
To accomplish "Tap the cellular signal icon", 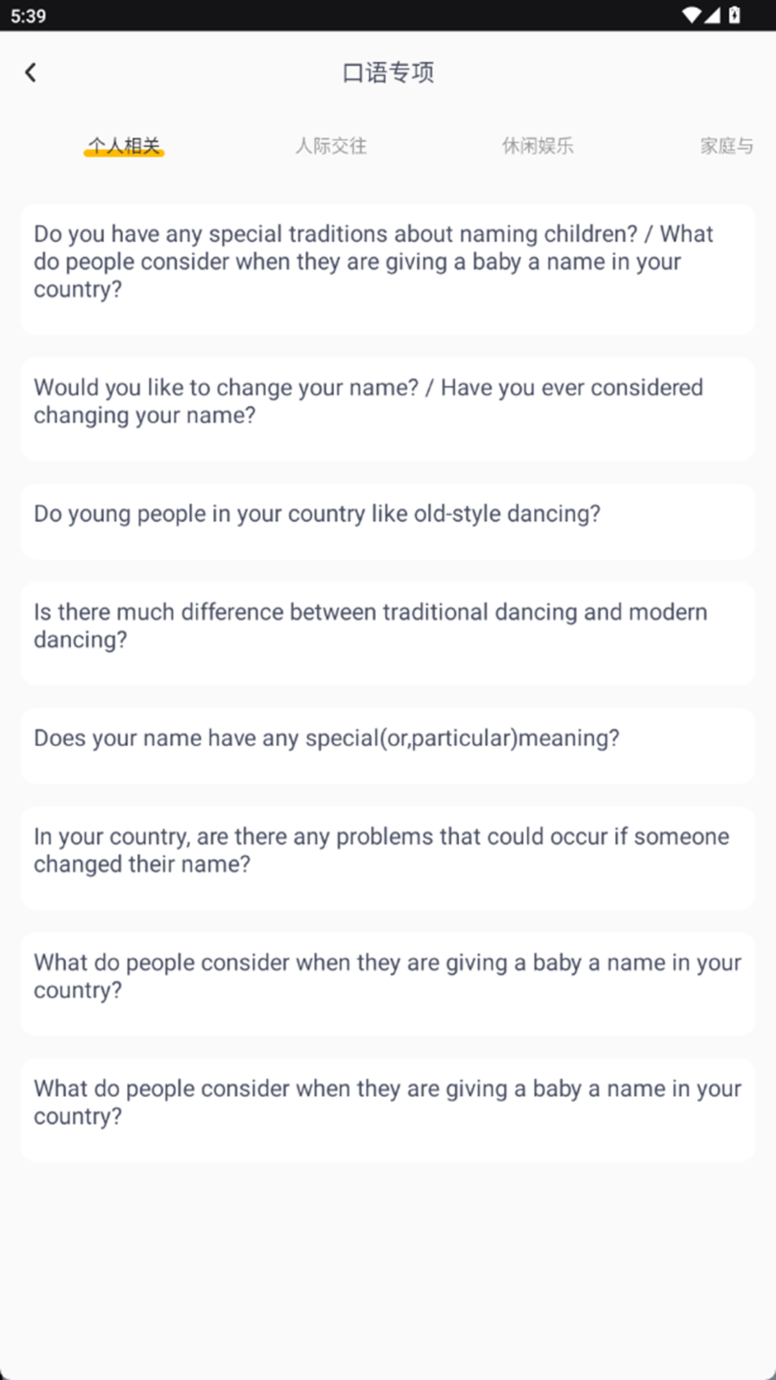I will pos(712,15).
